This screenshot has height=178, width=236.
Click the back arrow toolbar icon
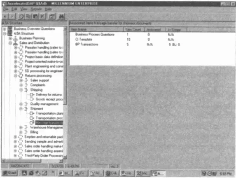5,16
